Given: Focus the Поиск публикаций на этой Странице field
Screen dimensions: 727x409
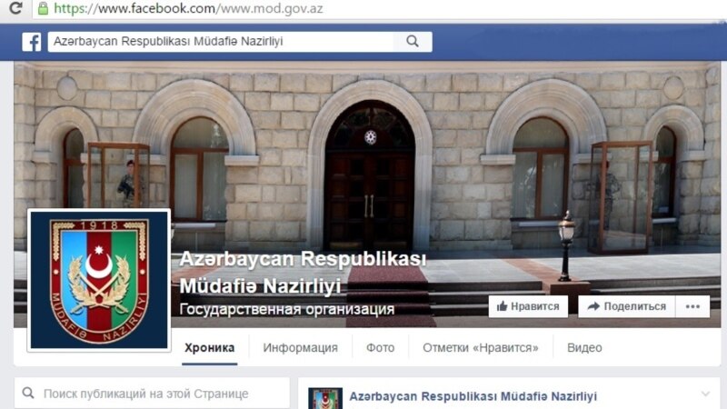Looking at the screenshot, I should (x=152, y=394).
